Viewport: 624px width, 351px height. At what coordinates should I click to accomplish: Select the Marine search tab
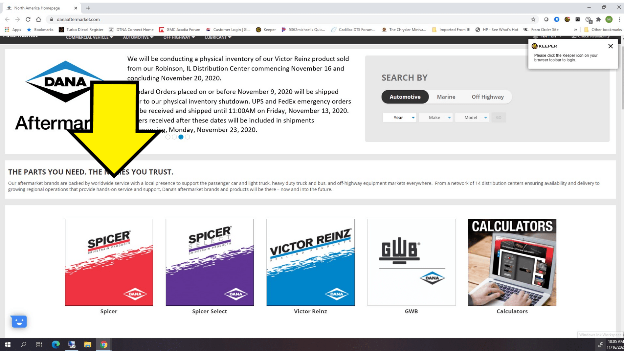(x=446, y=97)
